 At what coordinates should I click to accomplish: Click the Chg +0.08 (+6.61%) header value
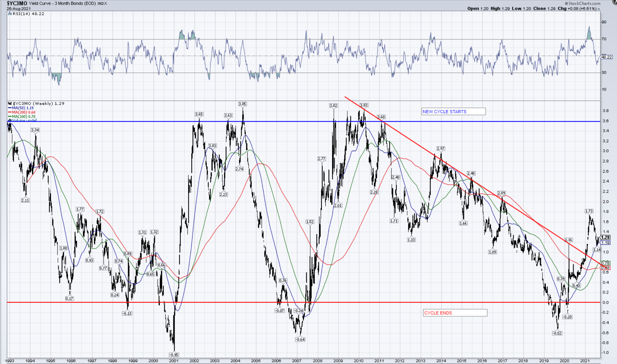click(577, 8)
